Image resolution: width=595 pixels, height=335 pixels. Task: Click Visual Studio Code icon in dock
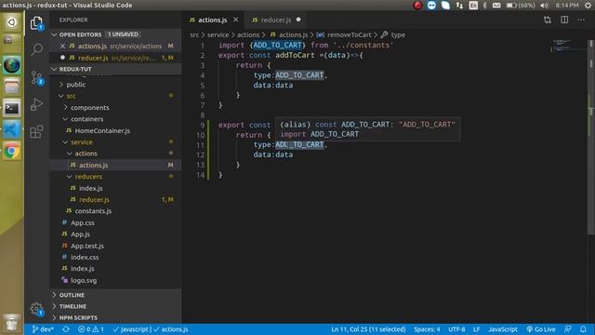click(12, 130)
